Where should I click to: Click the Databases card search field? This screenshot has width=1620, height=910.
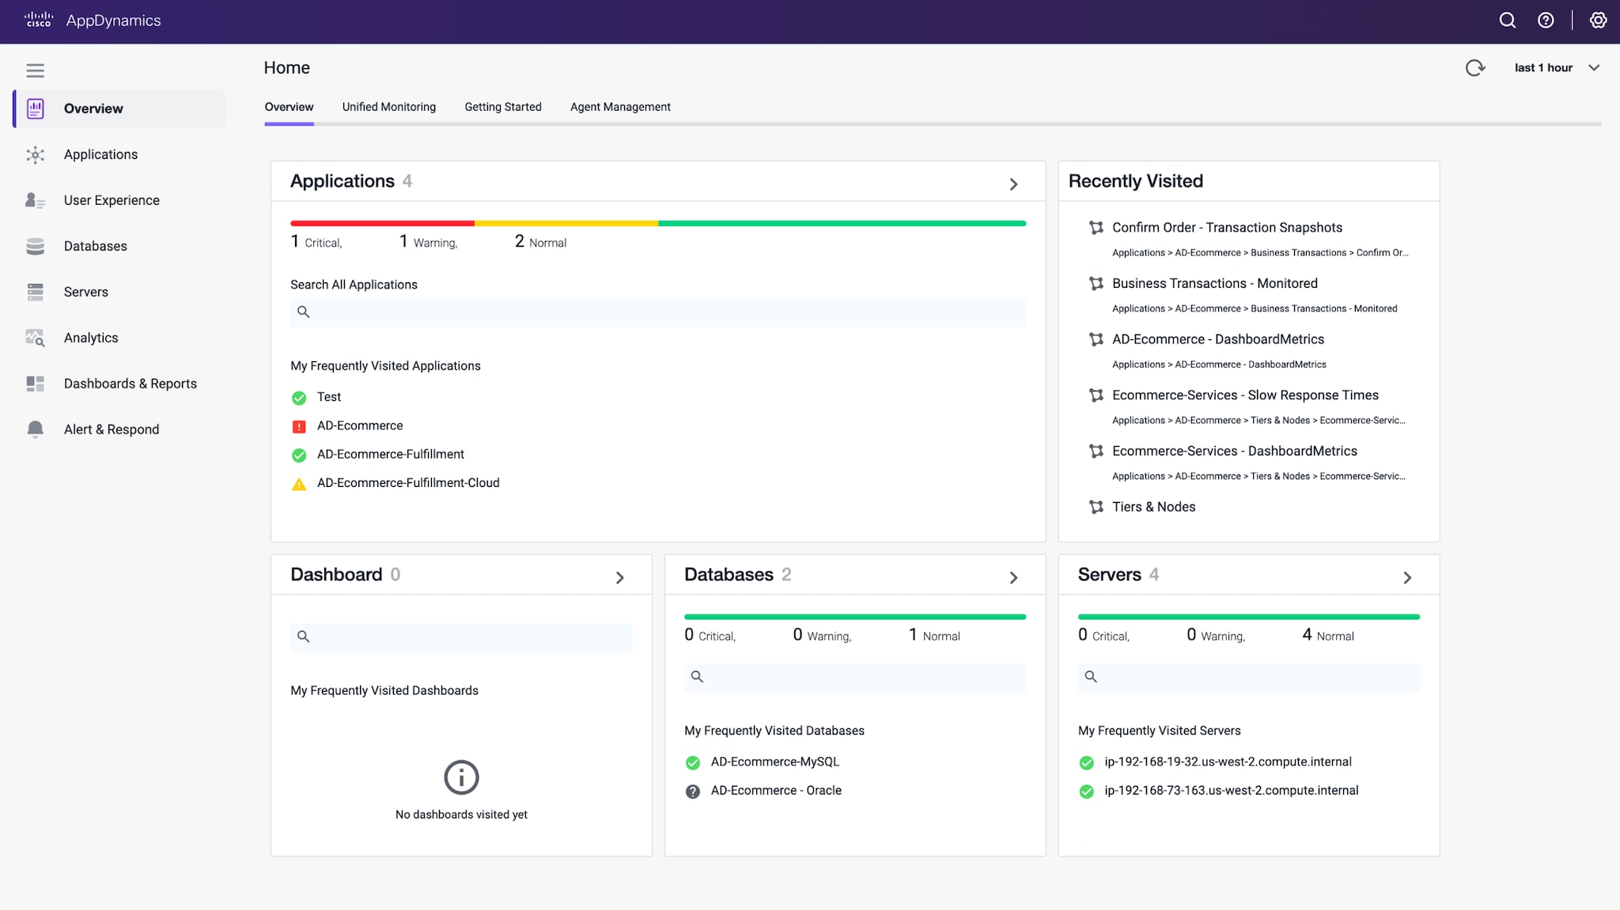[855, 678]
